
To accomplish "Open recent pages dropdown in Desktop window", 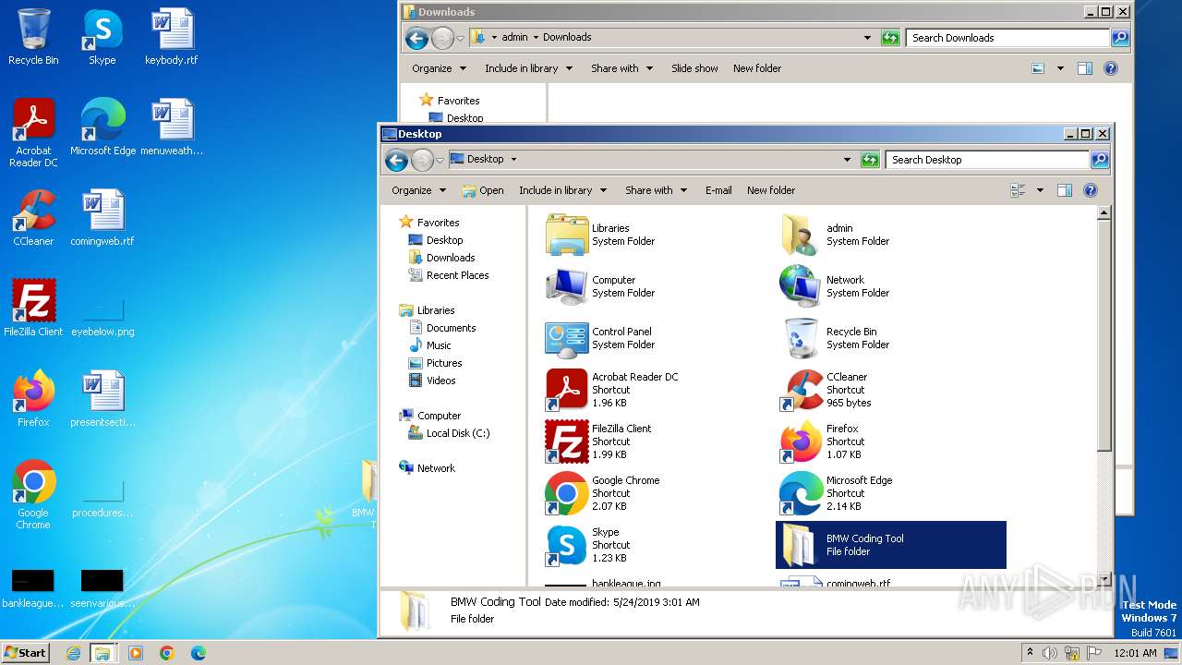I will pyautogui.click(x=440, y=161).
